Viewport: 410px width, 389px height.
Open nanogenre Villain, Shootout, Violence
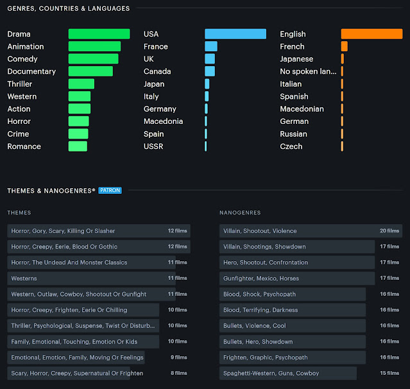click(311, 230)
